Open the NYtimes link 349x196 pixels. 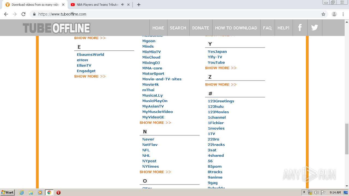pyautogui.click(x=151, y=166)
